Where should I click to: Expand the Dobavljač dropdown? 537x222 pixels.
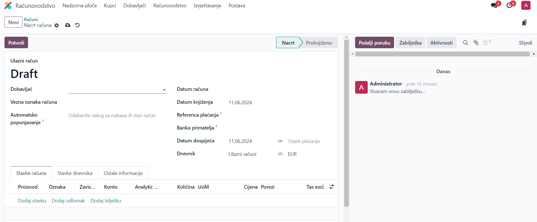click(x=164, y=90)
